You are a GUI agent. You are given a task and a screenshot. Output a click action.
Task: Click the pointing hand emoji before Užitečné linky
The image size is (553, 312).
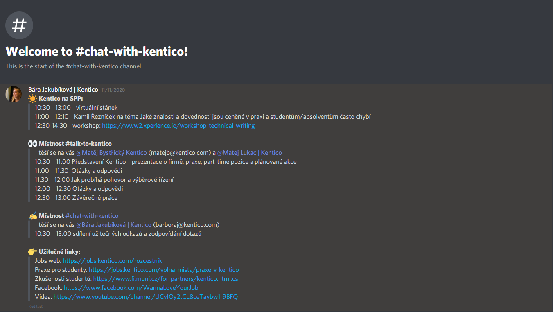pyautogui.click(x=33, y=252)
